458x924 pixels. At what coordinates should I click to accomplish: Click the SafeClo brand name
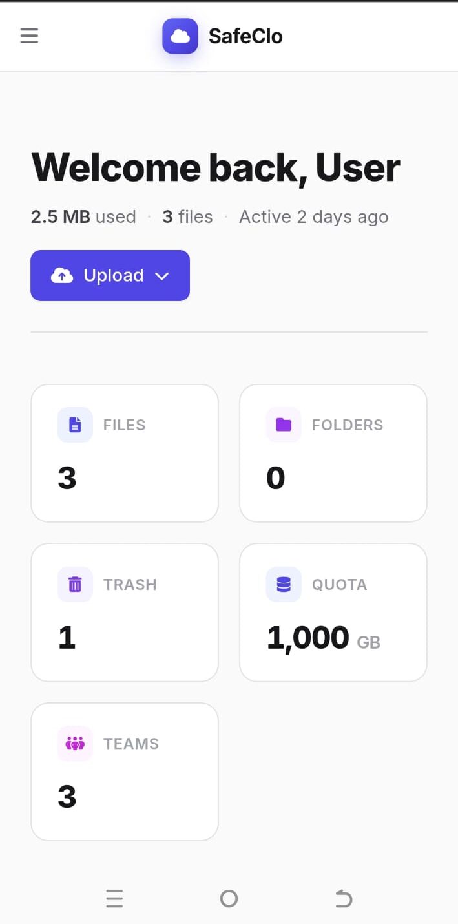click(245, 36)
